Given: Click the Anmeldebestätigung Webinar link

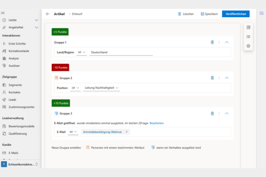Looking at the screenshot, I should tap(102, 132).
